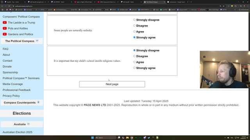Open Google Chrome from the taskbar
The height and width of the screenshot is (140, 250).
tap(132, 138)
